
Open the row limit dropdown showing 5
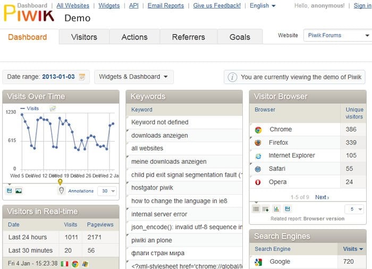[354, 209]
